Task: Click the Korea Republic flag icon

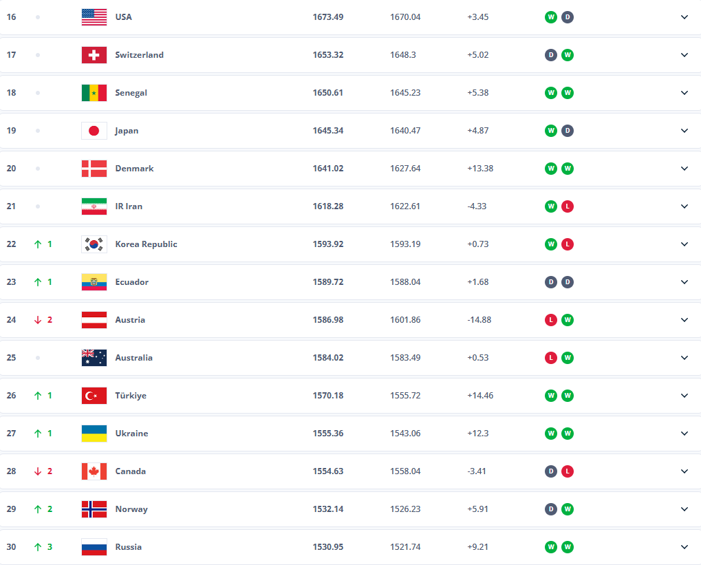Action: click(94, 244)
